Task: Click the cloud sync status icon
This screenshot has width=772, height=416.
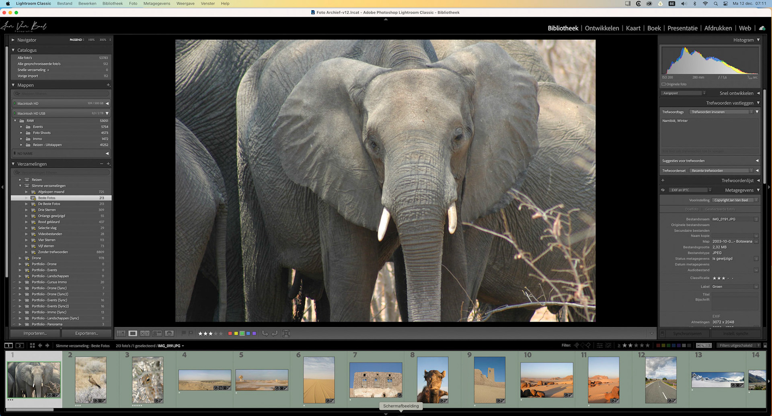Action: tap(762, 28)
